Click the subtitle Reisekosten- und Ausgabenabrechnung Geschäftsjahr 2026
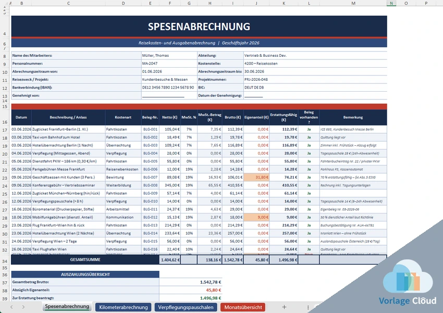443x313 pixels. (x=199, y=43)
